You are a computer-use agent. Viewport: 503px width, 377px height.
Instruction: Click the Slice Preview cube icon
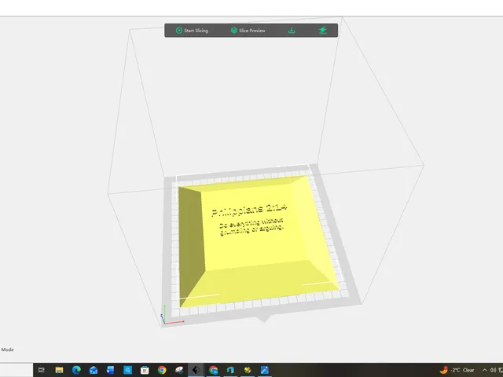(234, 31)
